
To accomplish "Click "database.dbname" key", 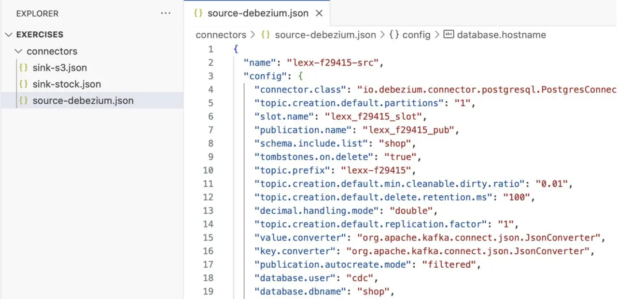I will tap(300, 292).
